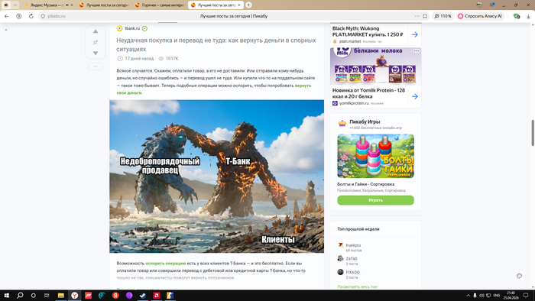The image size is (535, 301).
Task: Open the red Я Yandex taskbar icon
Action: pyautogui.click(x=115, y=295)
